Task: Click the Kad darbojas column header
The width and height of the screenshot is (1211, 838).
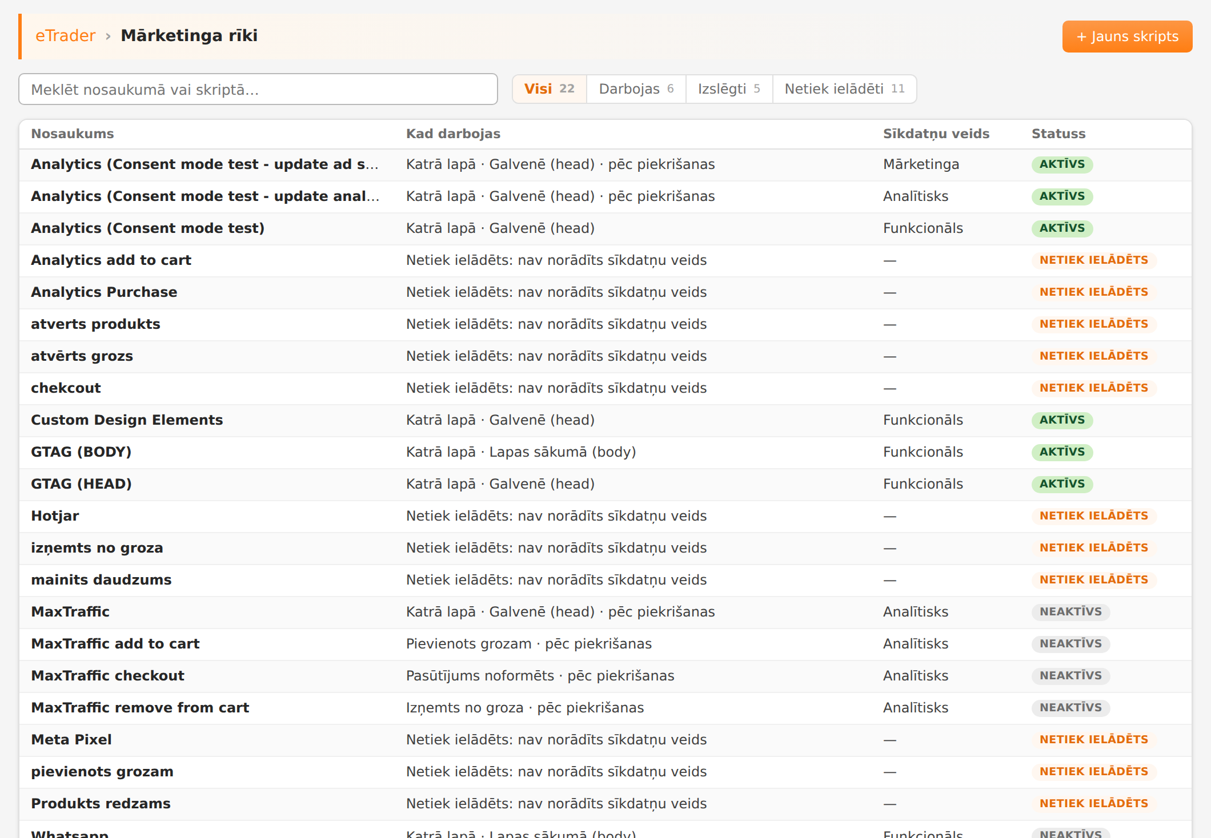Action: 453,134
